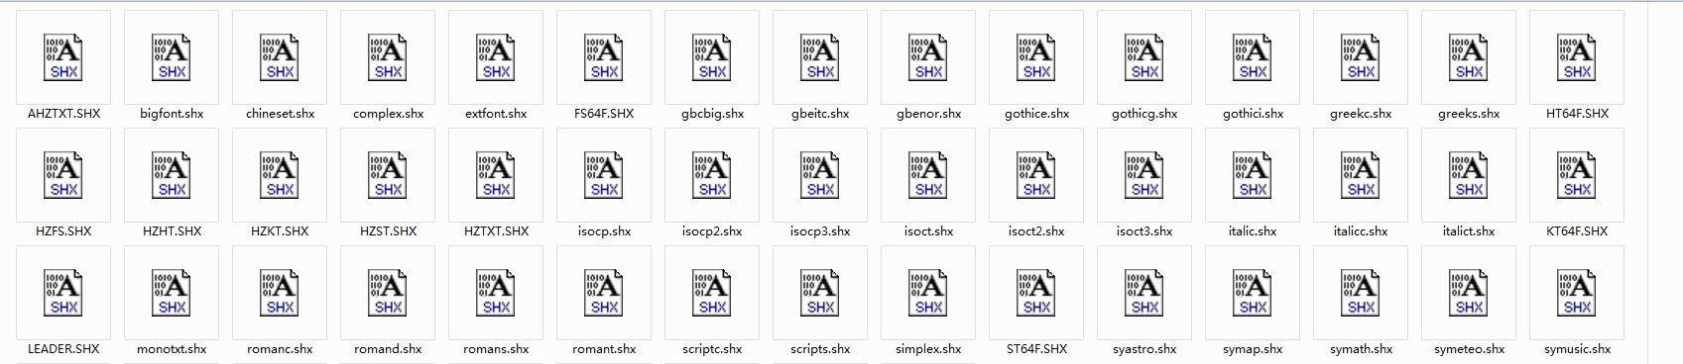
Task: Select the AHZTXT.SHX file icon
Action: [63, 57]
